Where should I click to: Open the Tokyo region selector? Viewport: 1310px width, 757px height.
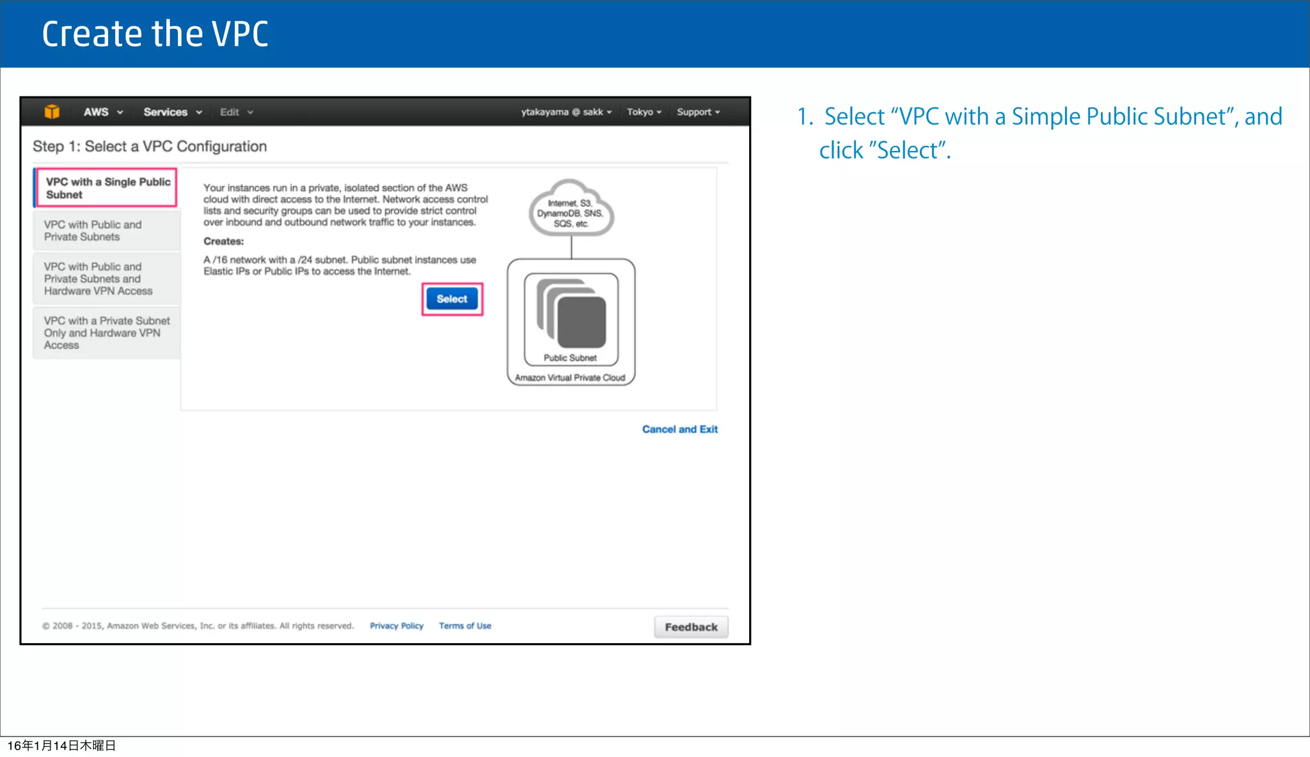pyautogui.click(x=644, y=112)
